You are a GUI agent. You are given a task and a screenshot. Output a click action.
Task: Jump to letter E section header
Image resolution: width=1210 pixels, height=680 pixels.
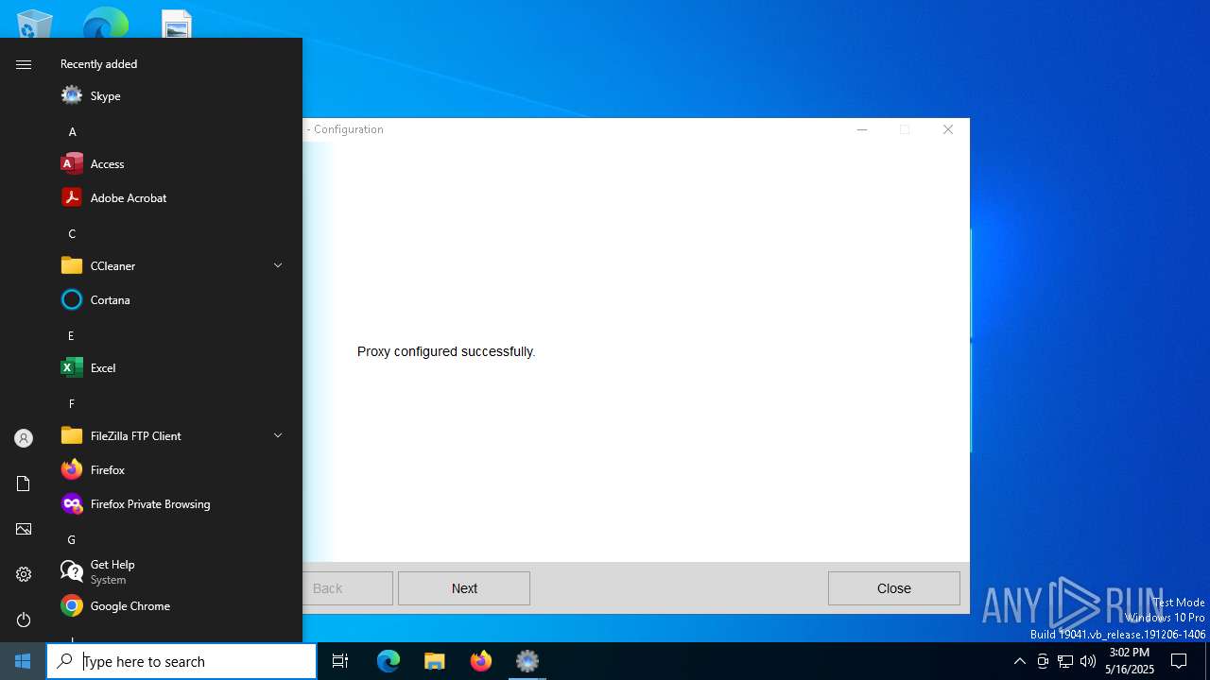tap(71, 336)
